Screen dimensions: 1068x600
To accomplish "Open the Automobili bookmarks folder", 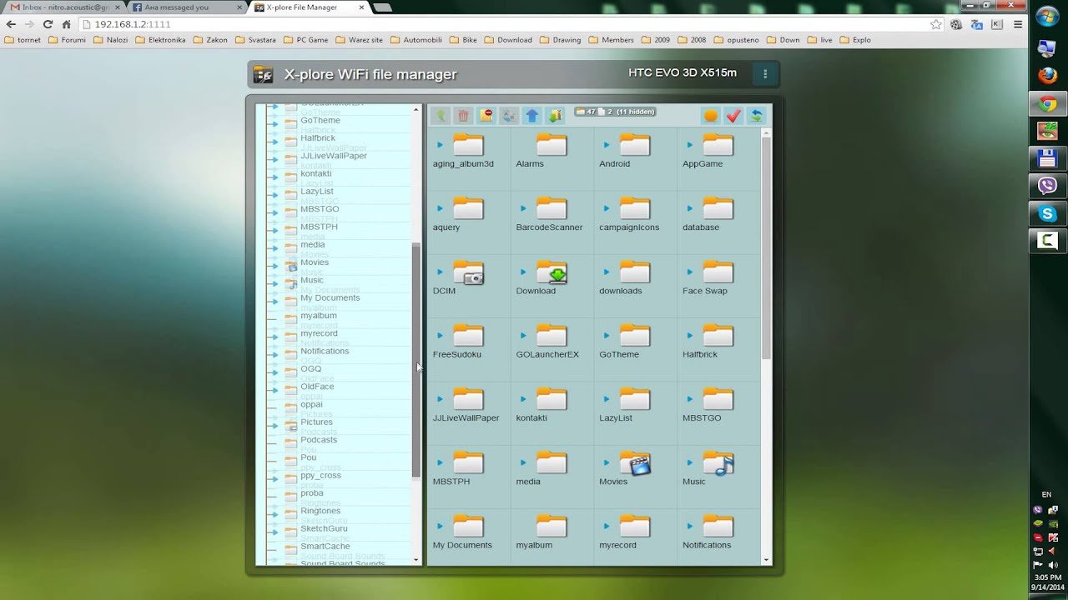I will (417, 40).
